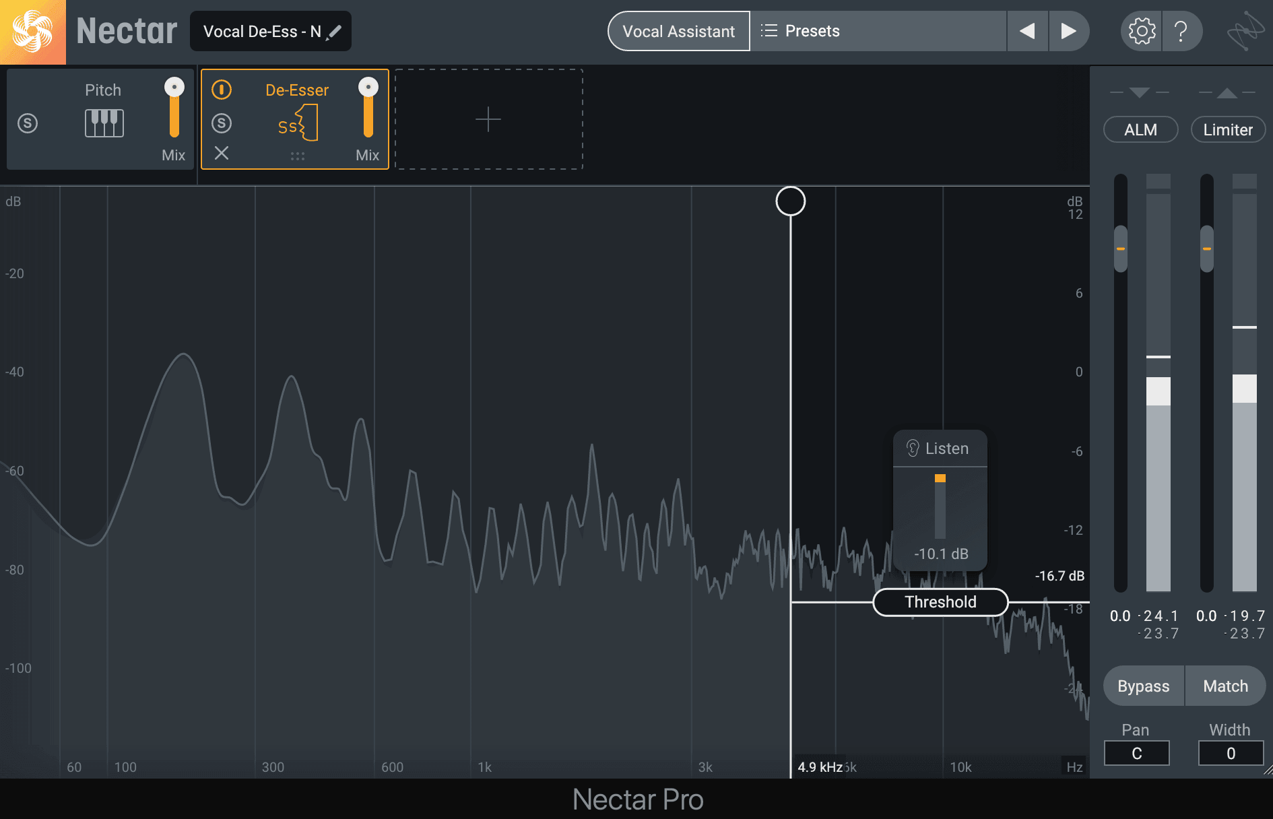Add a new module with plus
This screenshot has width=1273, height=819.
pos(488,119)
